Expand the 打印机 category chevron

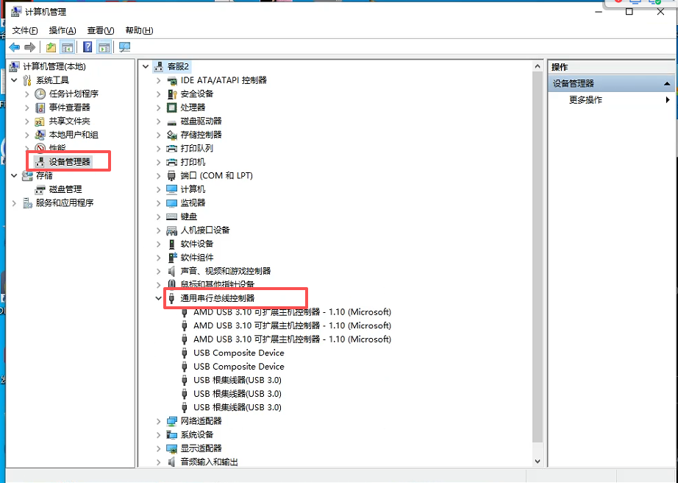tap(158, 162)
